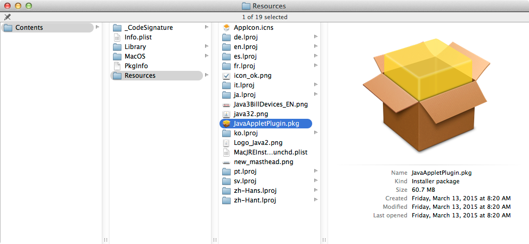Select the zh-Hans.lproj folder name
Screen dimensions: 529x244
[255, 191]
